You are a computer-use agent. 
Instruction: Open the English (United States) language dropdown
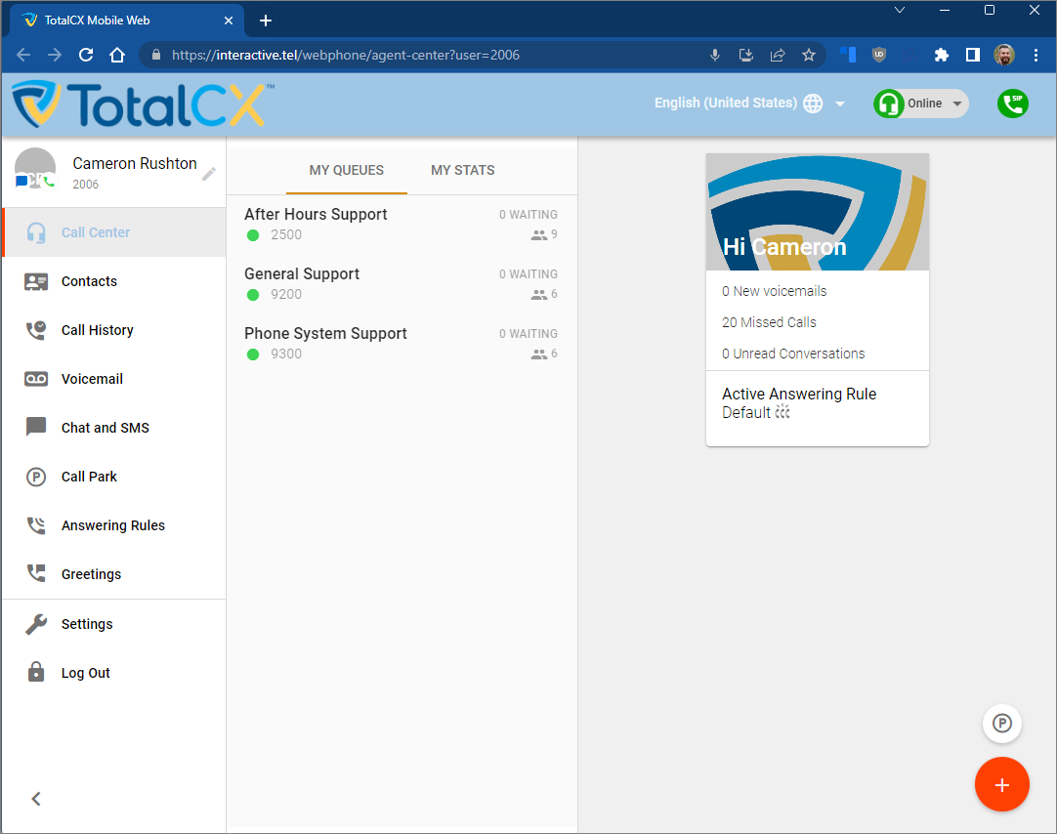pyautogui.click(x=749, y=104)
